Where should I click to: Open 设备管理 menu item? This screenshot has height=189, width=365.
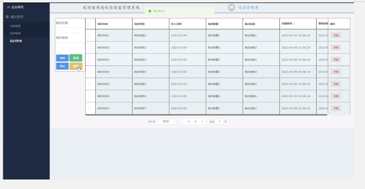click(x=15, y=26)
